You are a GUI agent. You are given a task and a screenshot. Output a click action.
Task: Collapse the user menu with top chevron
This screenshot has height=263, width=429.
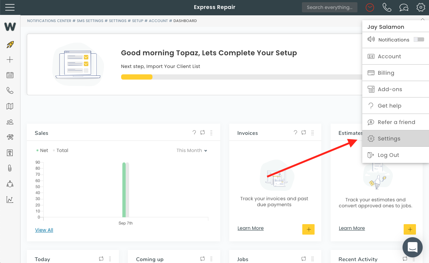coord(422,19)
